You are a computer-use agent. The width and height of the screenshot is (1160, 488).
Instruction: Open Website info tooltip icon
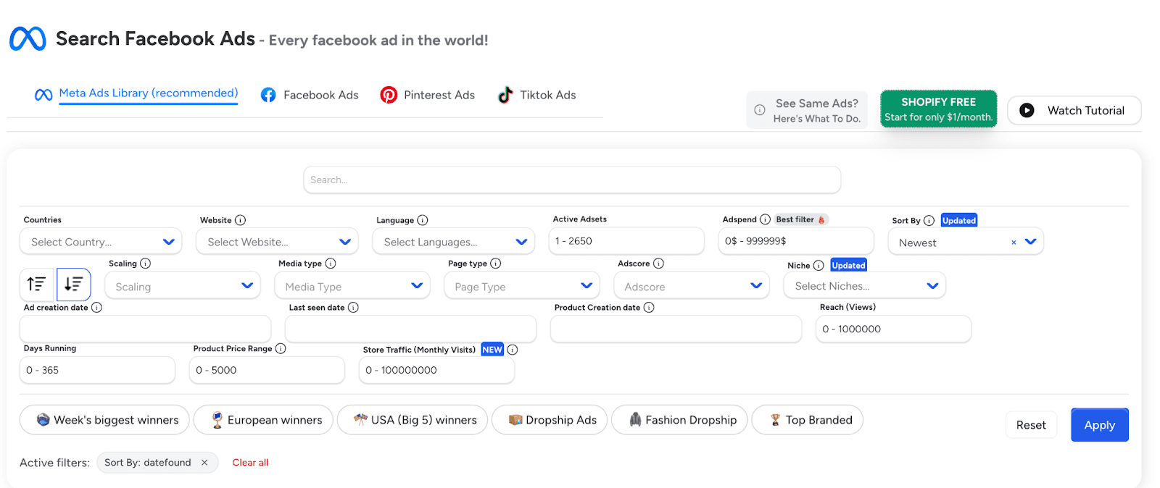point(240,220)
